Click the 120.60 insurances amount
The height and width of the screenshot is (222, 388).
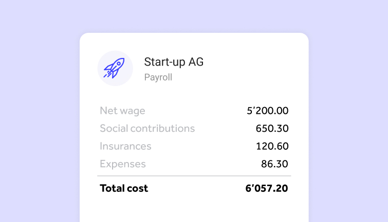[x=272, y=146]
